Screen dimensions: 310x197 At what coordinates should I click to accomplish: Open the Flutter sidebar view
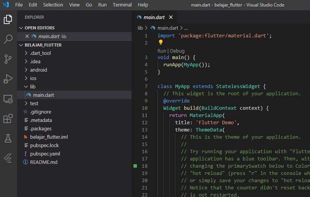pyautogui.click(x=8, y=158)
